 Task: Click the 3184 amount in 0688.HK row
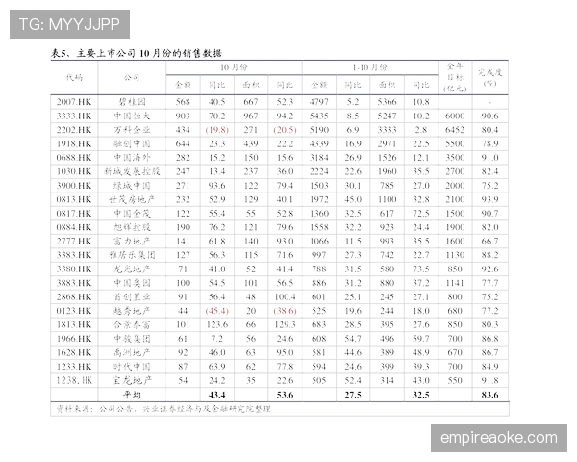318,158
